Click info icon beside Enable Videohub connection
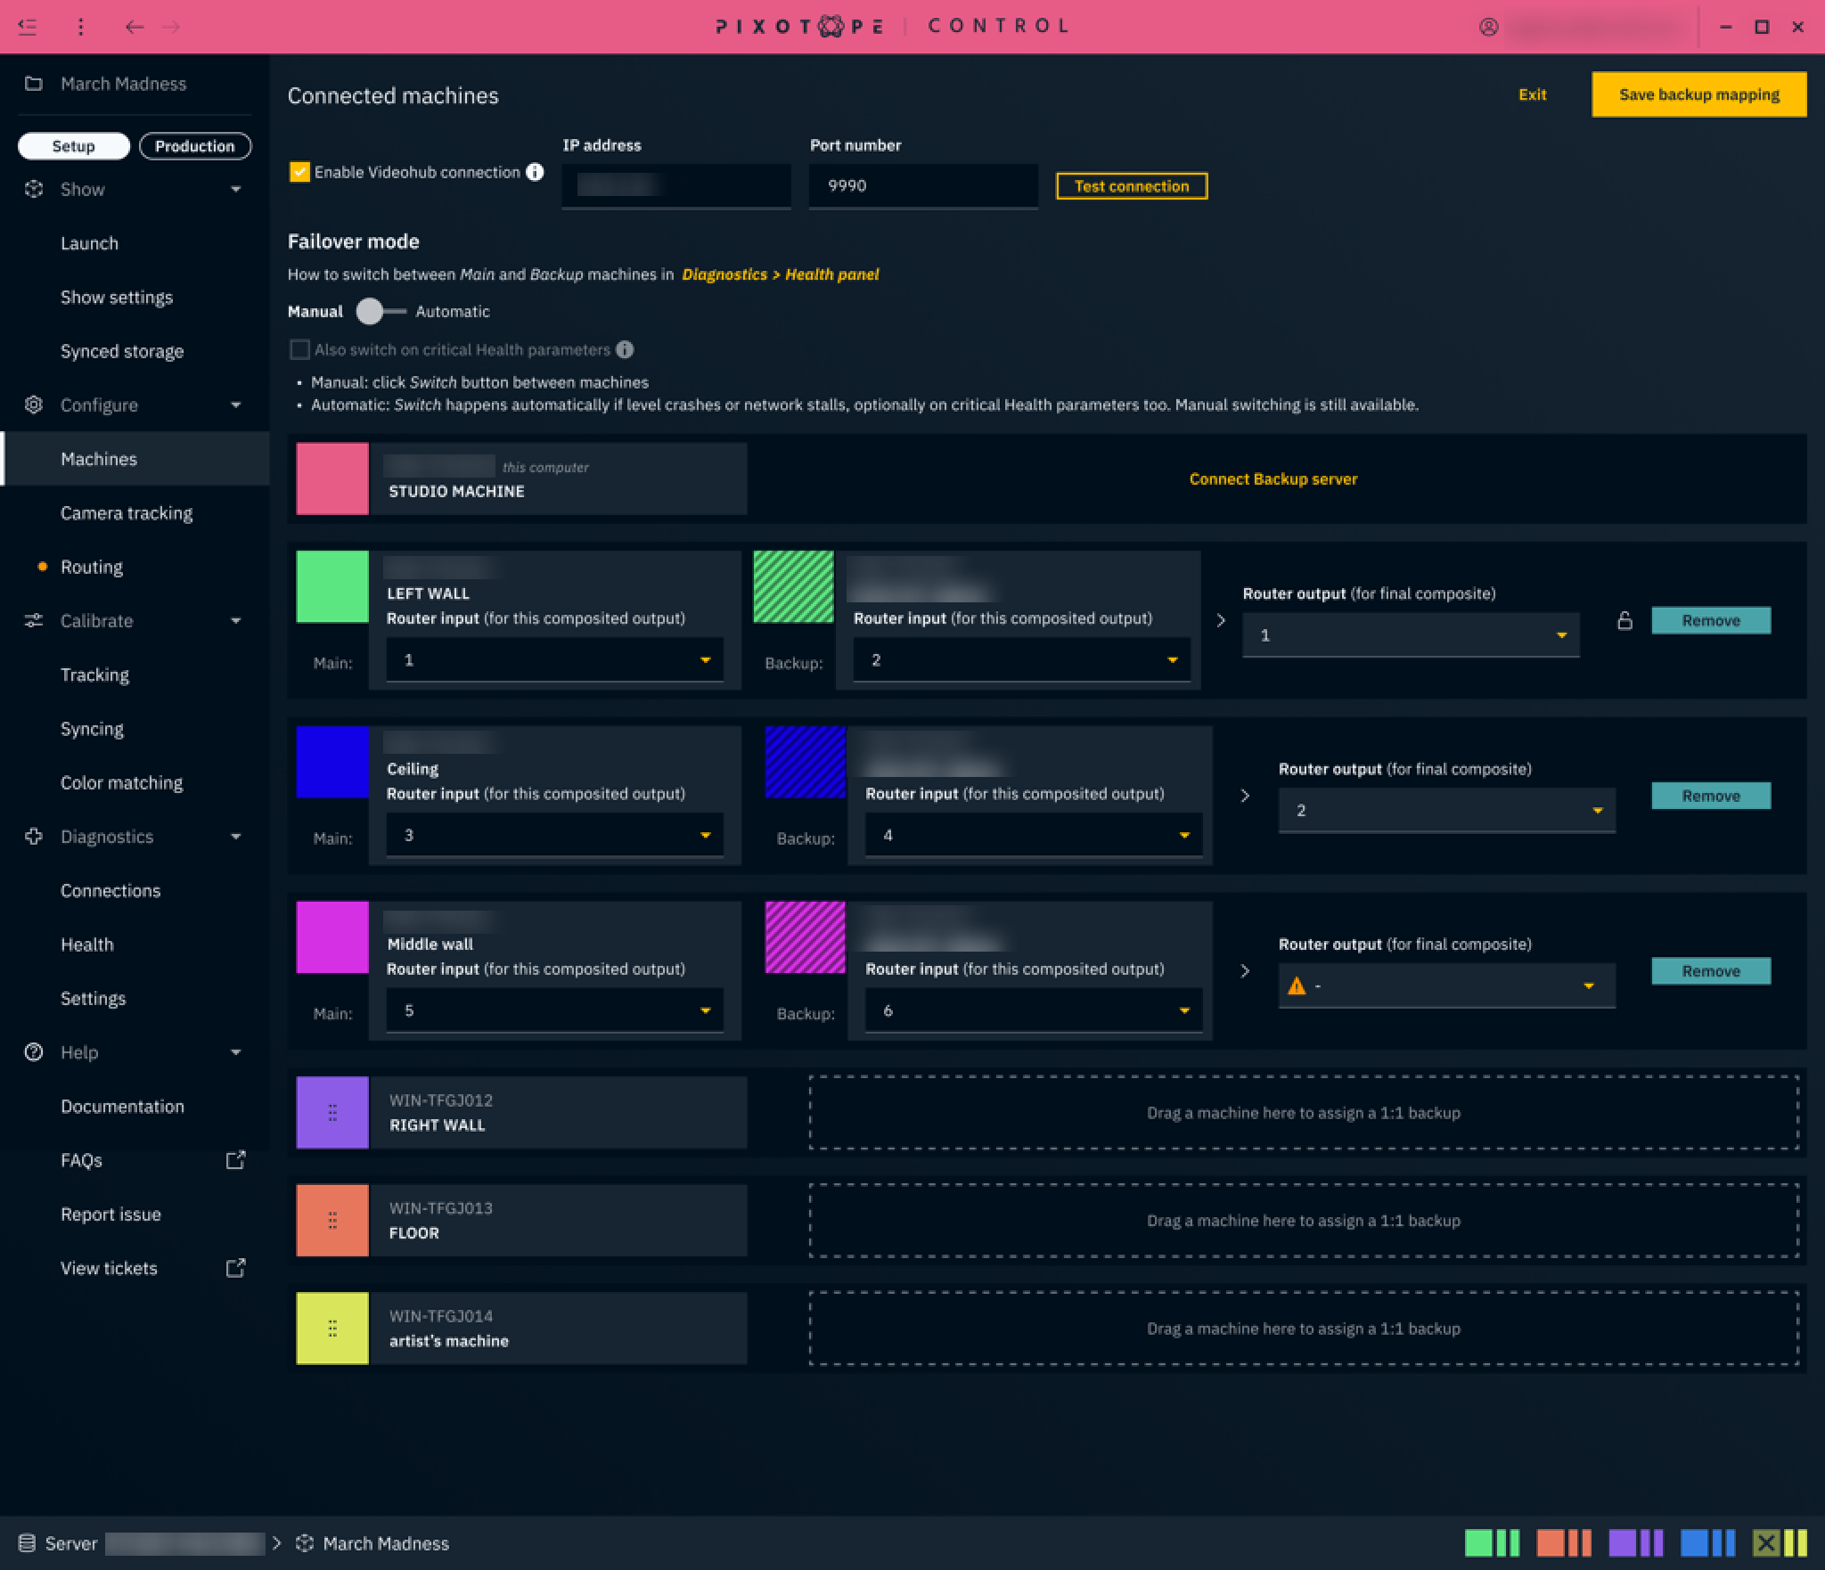The image size is (1825, 1570). tap(535, 172)
